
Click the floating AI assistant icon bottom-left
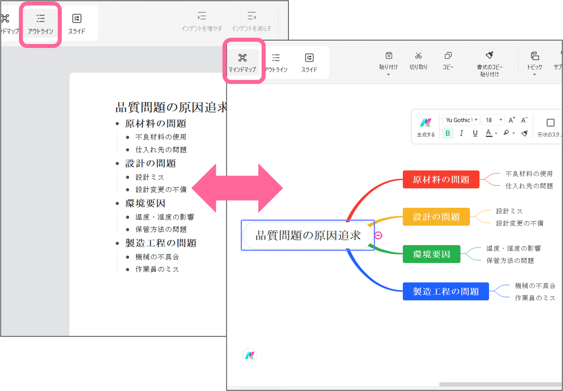tap(250, 355)
